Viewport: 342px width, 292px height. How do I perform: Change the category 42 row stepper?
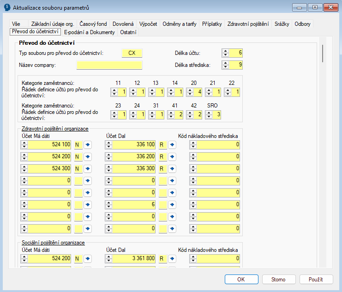pos(190,115)
